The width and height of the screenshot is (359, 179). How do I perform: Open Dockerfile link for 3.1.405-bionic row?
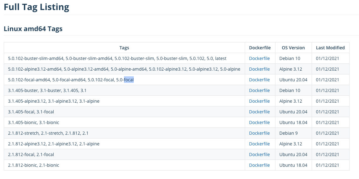pyautogui.click(x=259, y=122)
